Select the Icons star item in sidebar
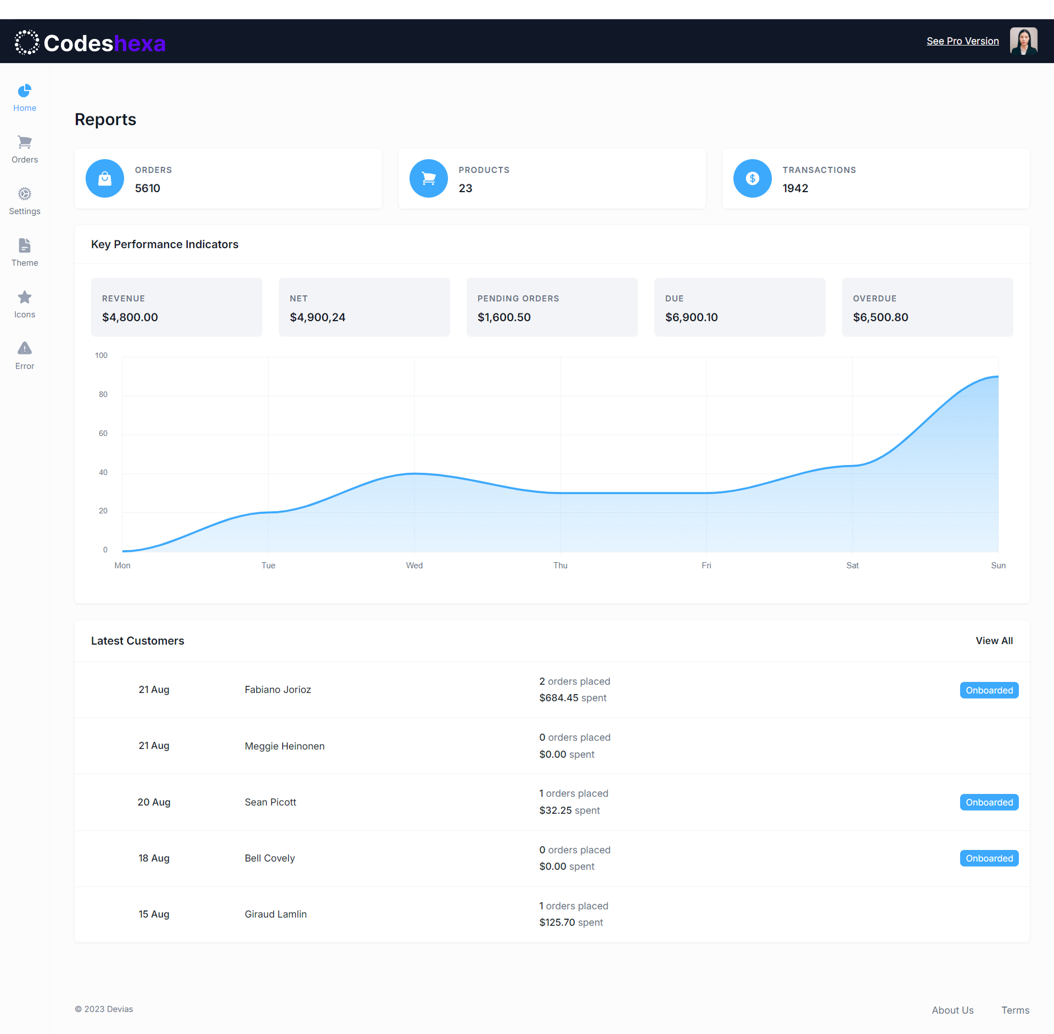The image size is (1054, 1034). click(x=24, y=304)
